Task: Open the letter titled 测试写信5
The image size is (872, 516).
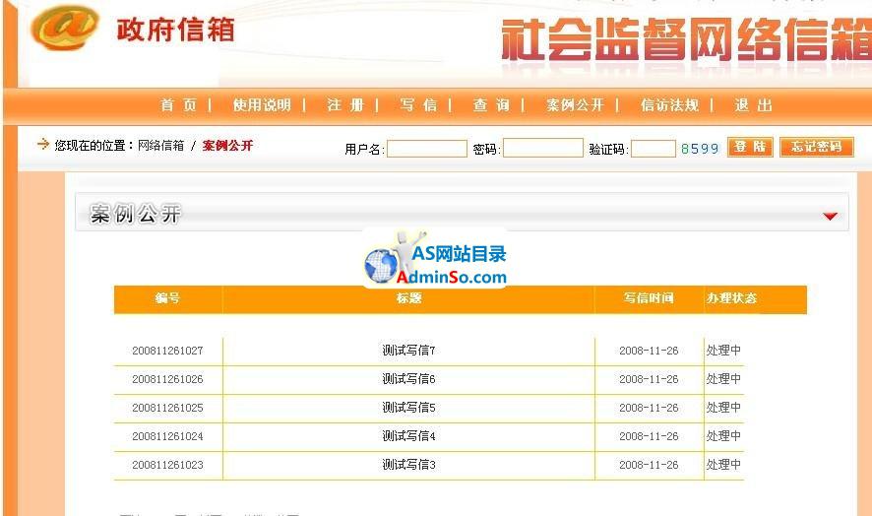Action: pyautogui.click(x=408, y=408)
